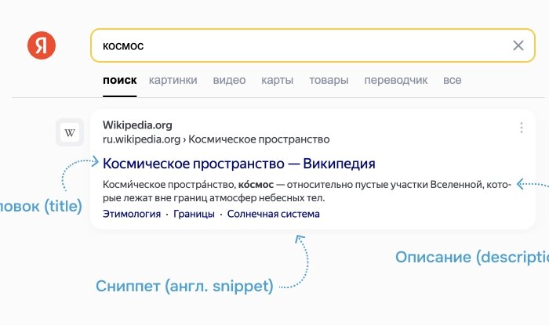
Task: Open the карты tab
Action: [278, 80]
